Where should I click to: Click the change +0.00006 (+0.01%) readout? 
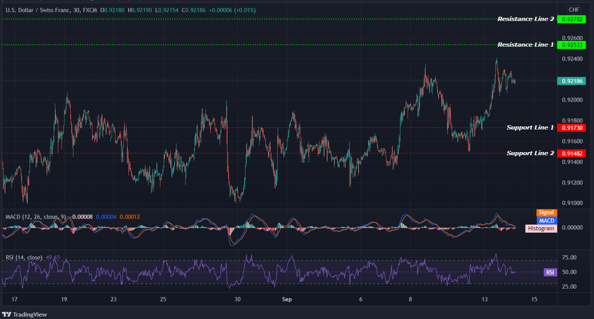(x=232, y=10)
